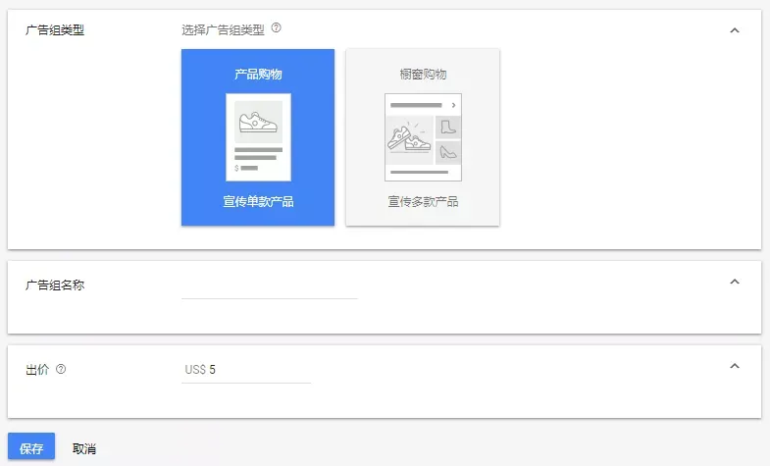Focus the 广告组名称 text field
This screenshot has height=466, width=770.
point(269,288)
